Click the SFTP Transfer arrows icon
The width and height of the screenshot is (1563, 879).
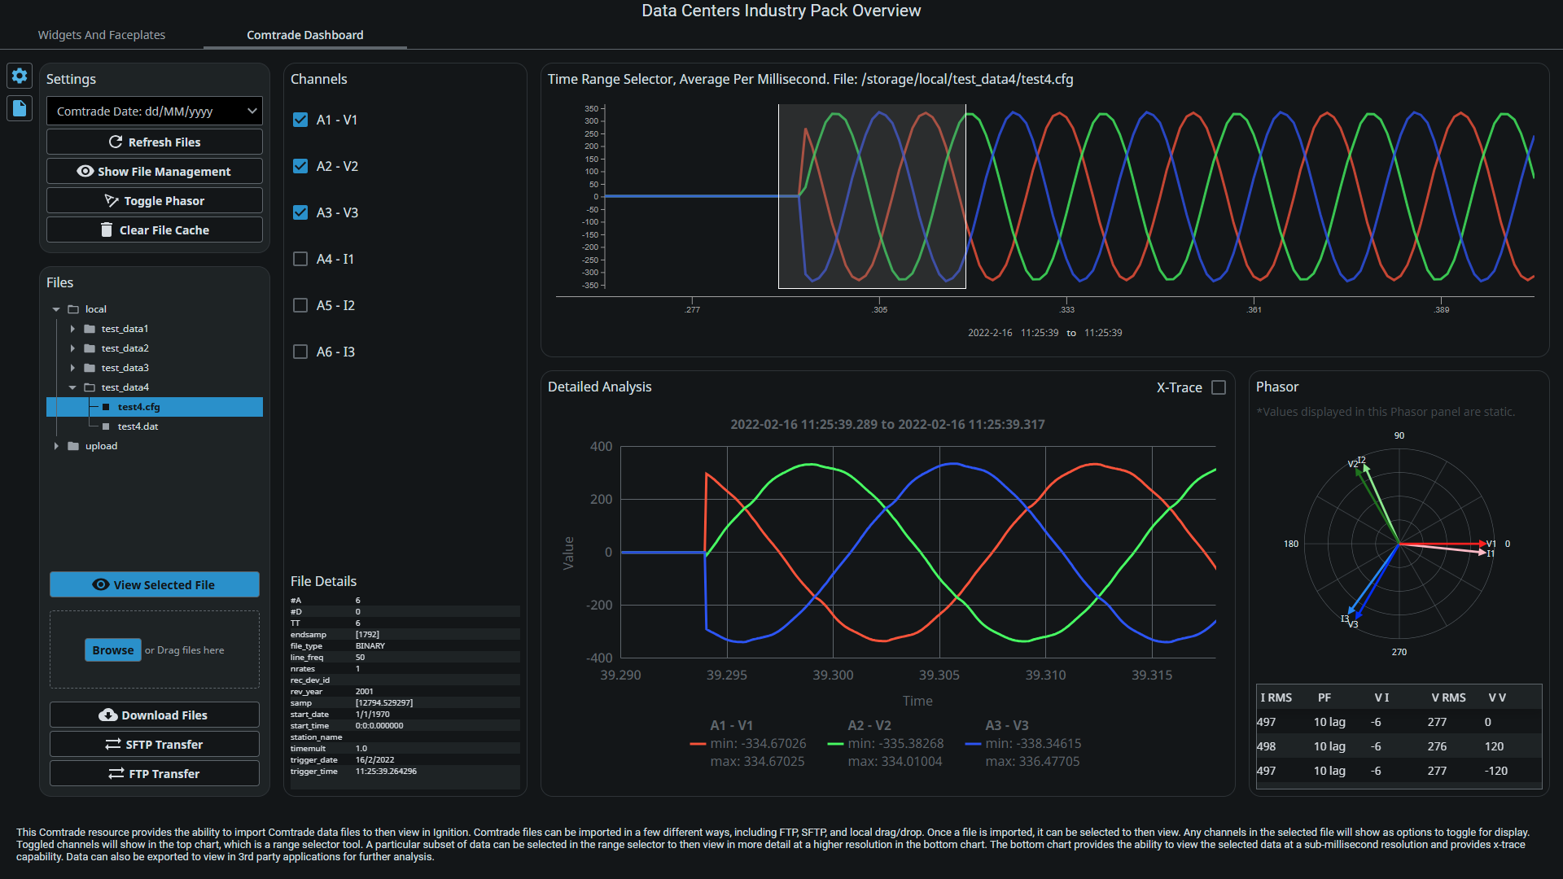click(113, 744)
